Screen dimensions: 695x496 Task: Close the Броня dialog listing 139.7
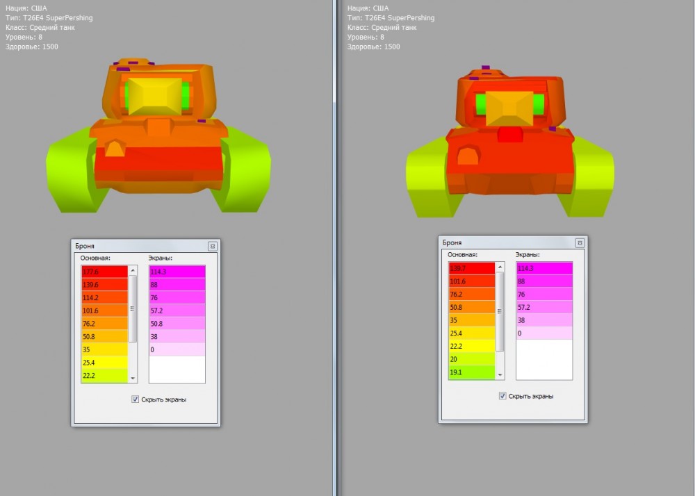(x=579, y=242)
